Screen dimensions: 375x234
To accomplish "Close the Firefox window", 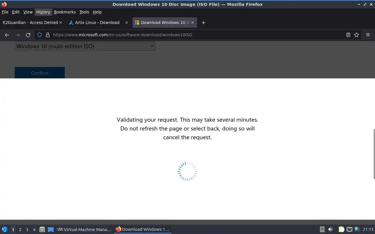I will [x=371, y=4].
